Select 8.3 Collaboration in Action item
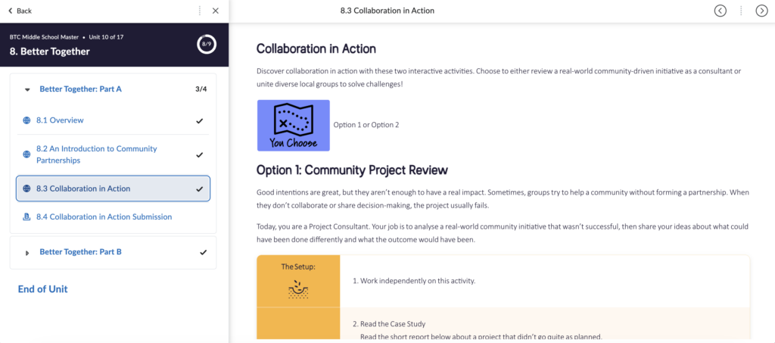The width and height of the screenshot is (775, 343). (x=114, y=189)
